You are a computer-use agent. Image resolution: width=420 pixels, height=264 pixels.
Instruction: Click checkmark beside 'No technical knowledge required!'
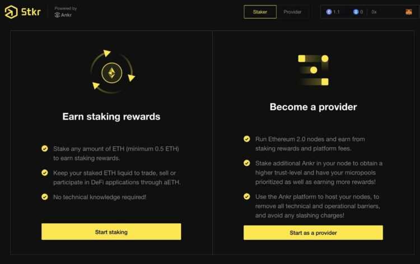point(45,197)
